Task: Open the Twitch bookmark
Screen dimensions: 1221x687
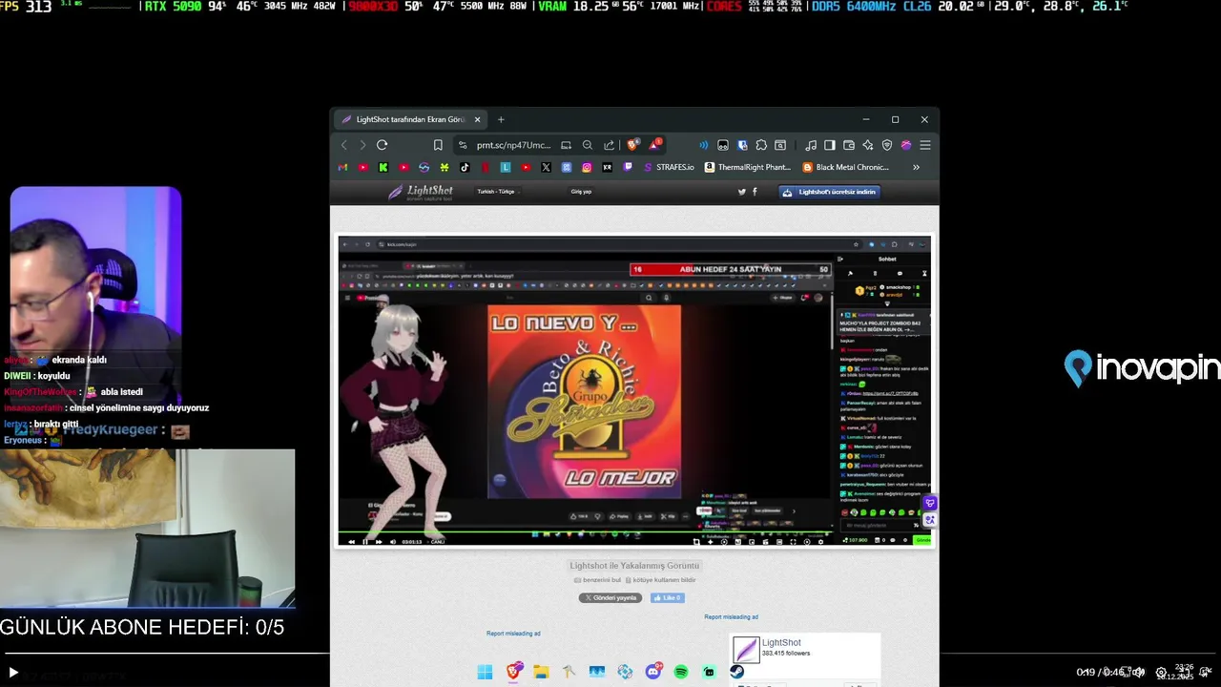Action: coord(628,167)
